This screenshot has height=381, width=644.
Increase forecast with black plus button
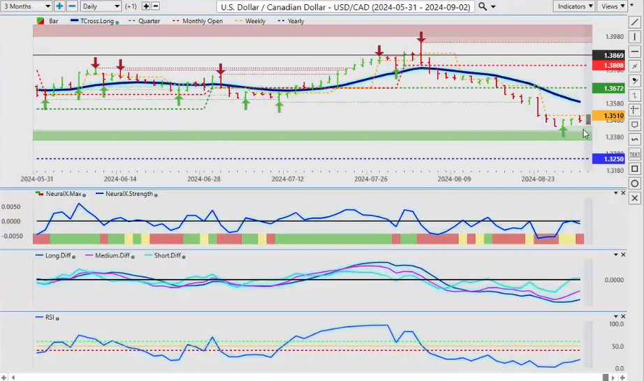[x=146, y=6]
